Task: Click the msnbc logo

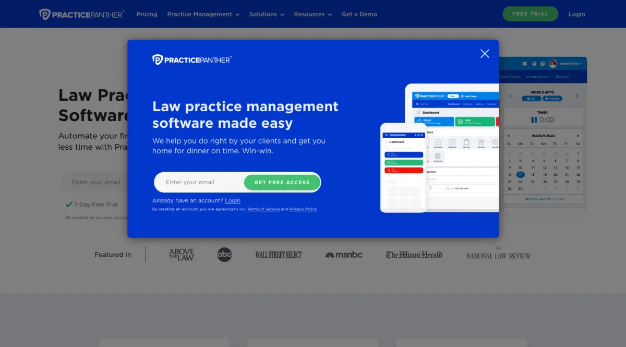Action: tap(343, 255)
